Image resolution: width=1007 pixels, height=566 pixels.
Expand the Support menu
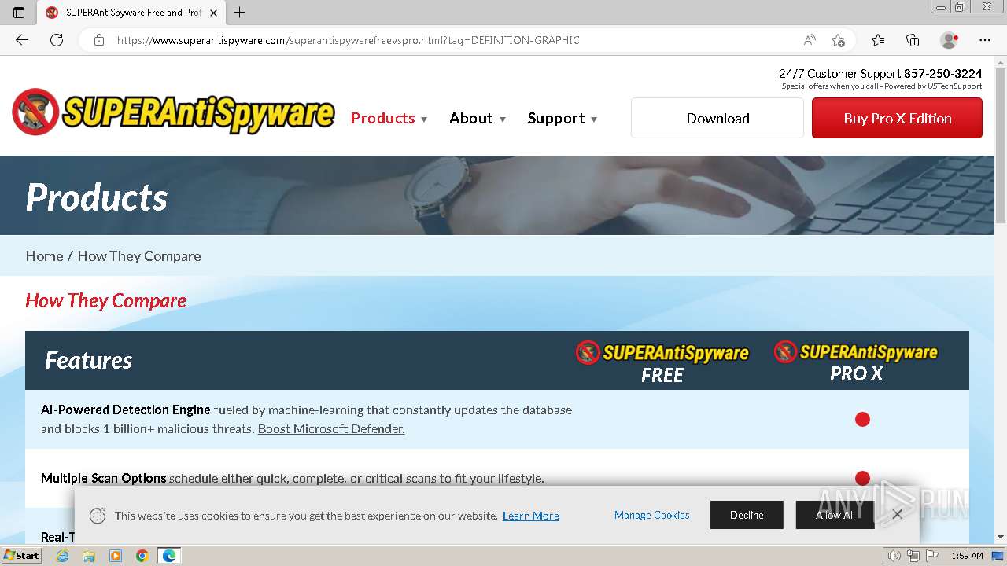(562, 118)
